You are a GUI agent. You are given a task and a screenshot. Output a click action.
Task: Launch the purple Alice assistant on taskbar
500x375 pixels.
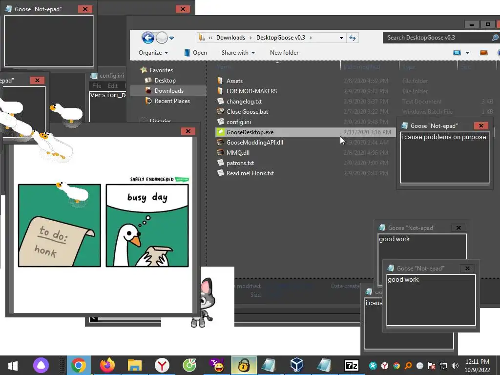click(x=41, y=365)
